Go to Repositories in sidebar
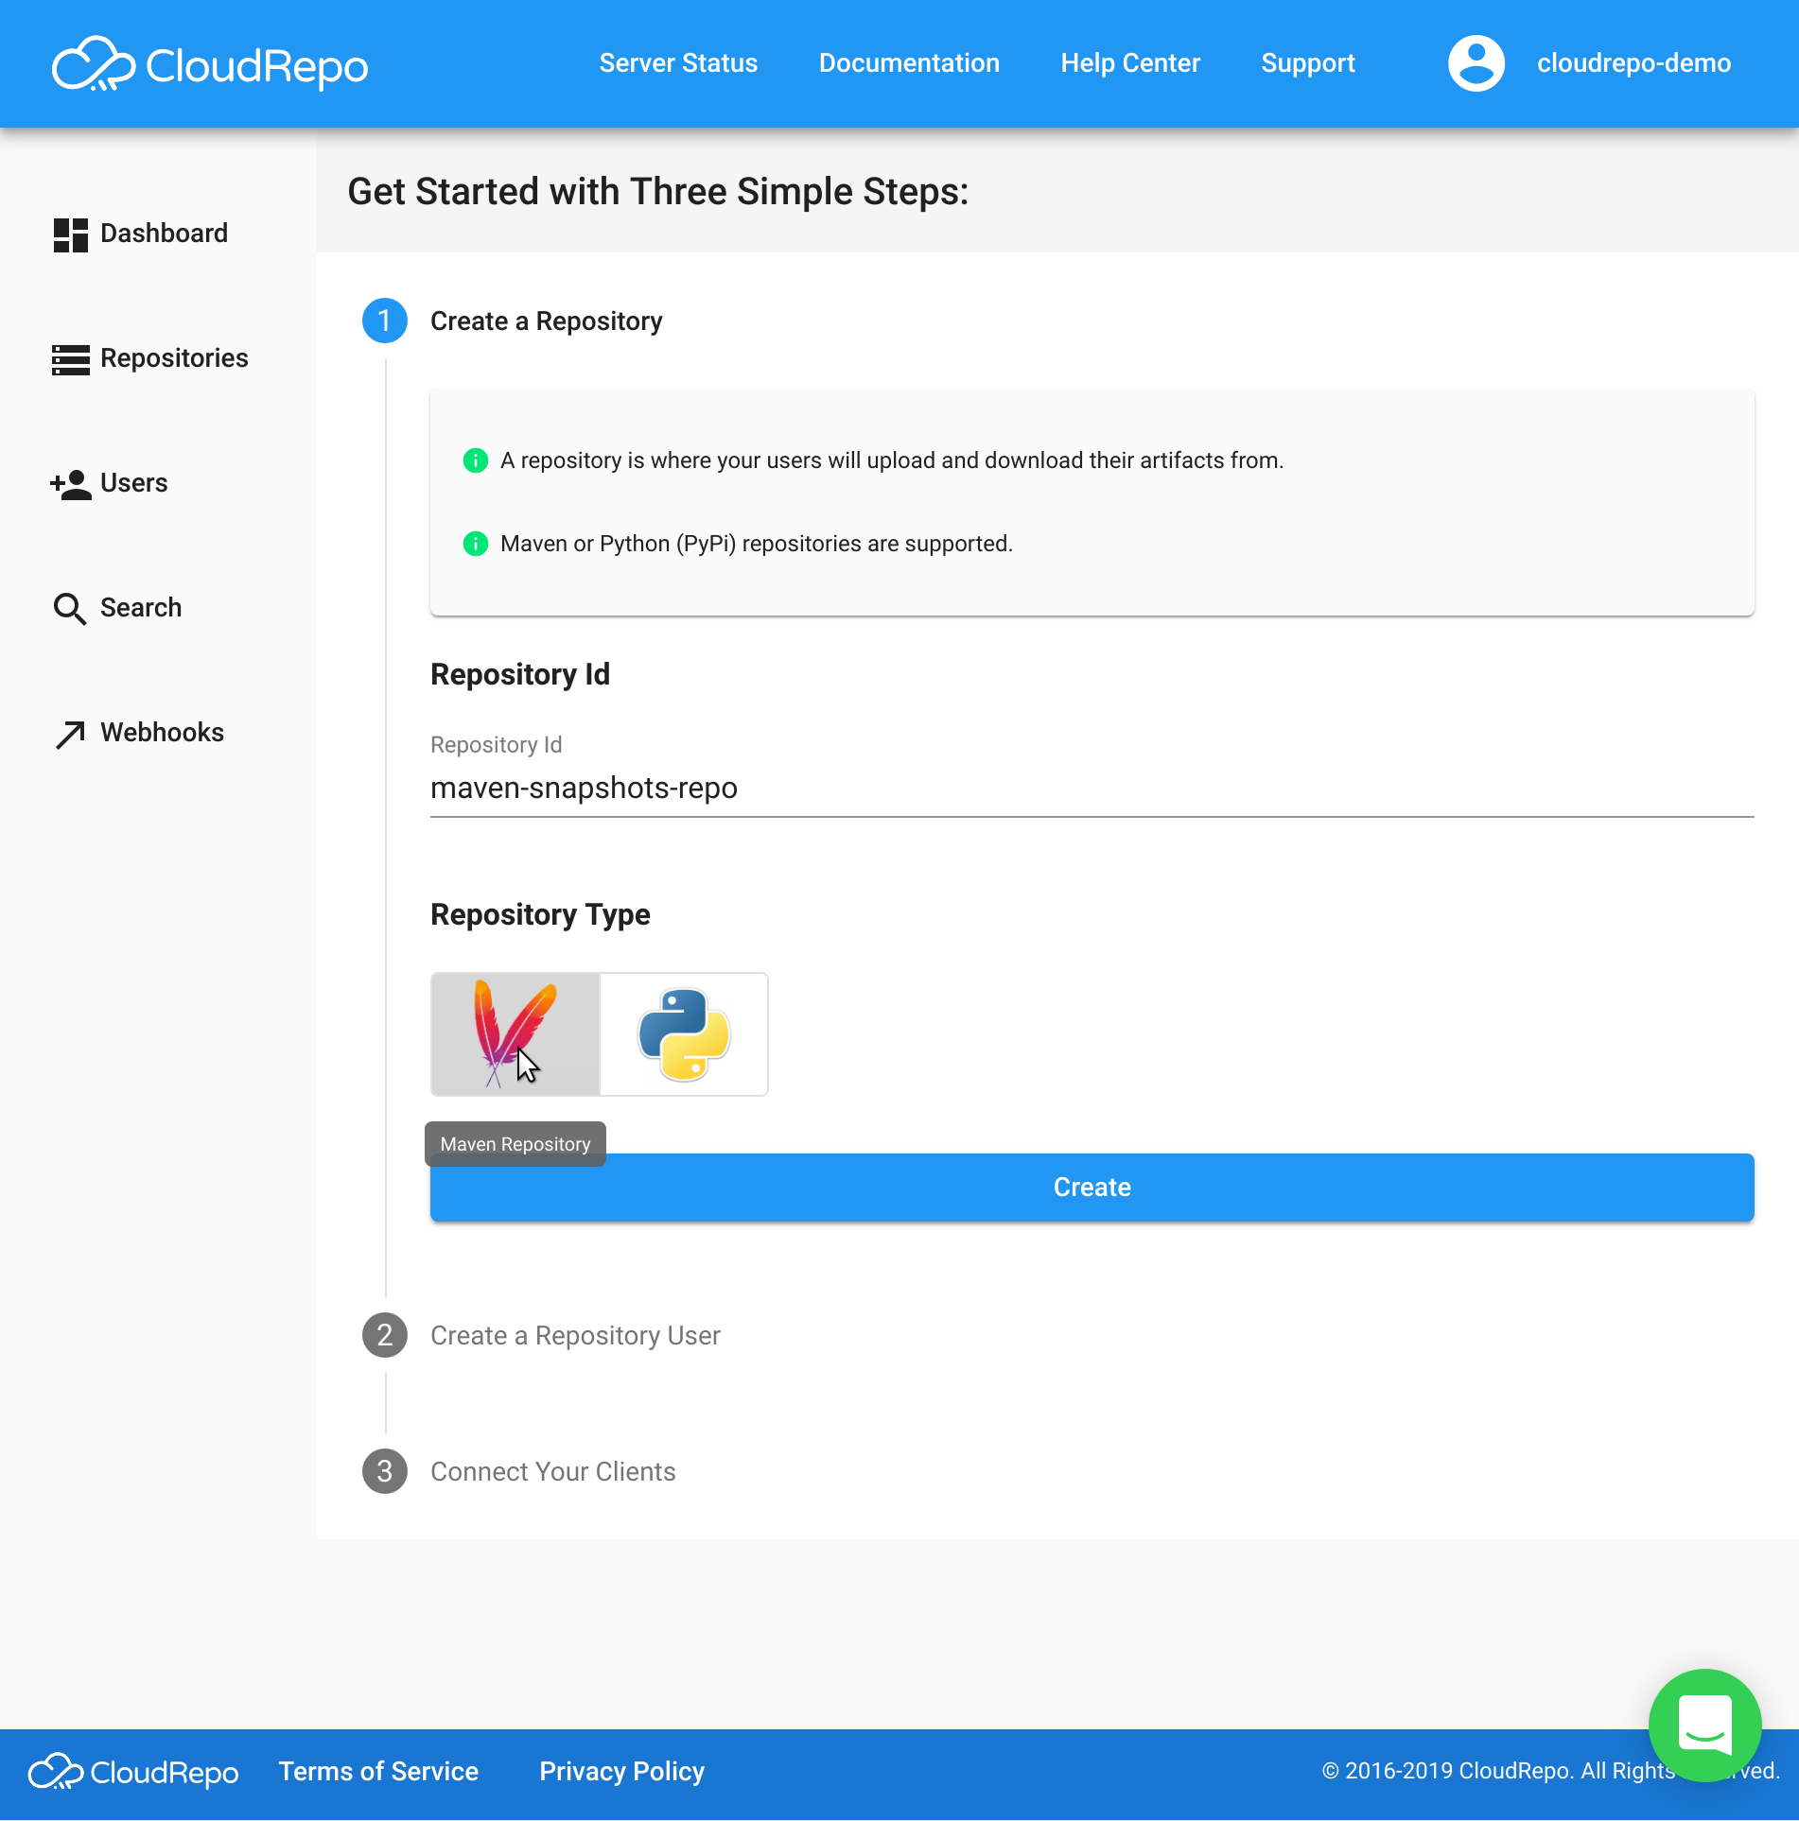Screen dimensions: 1799x1821 174,358
